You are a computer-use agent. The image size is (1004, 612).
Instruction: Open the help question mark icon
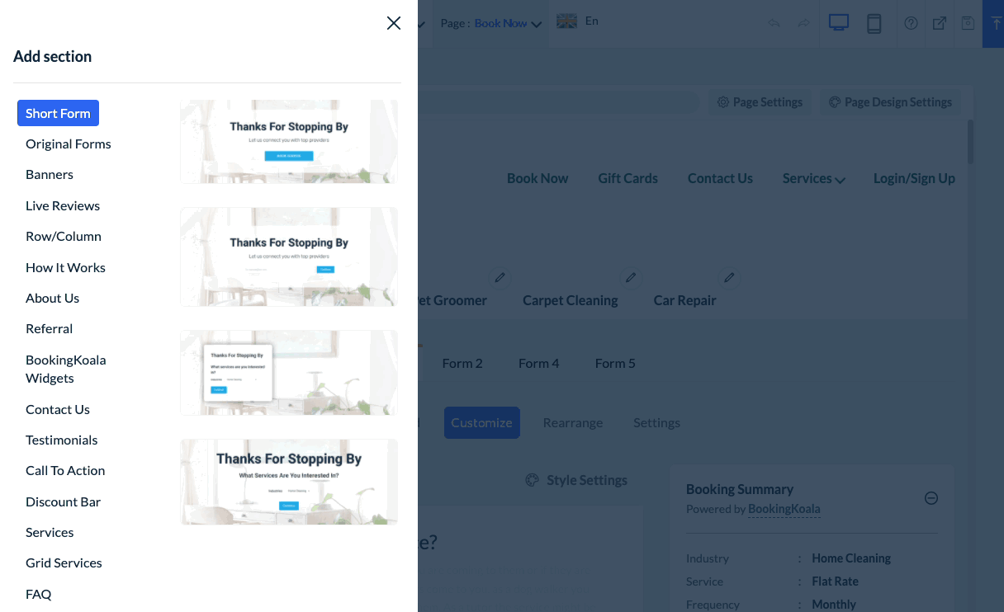pyautogui.click(x=911, y=23)
